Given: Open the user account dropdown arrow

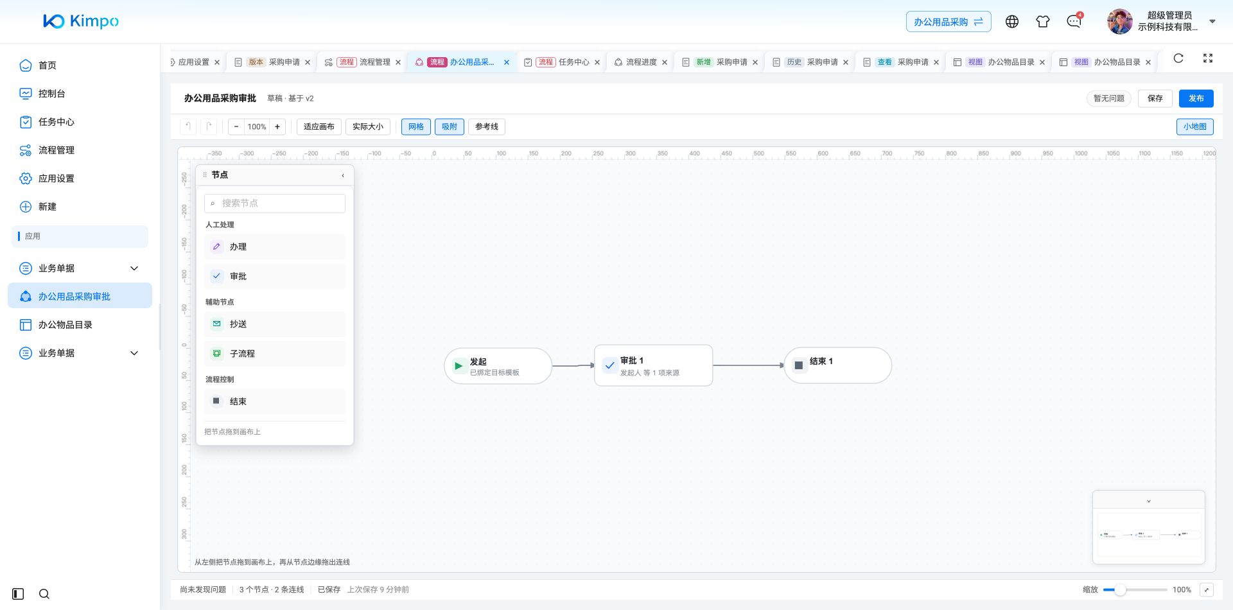Looking at the screenshot, I should tap(1212, 21).
